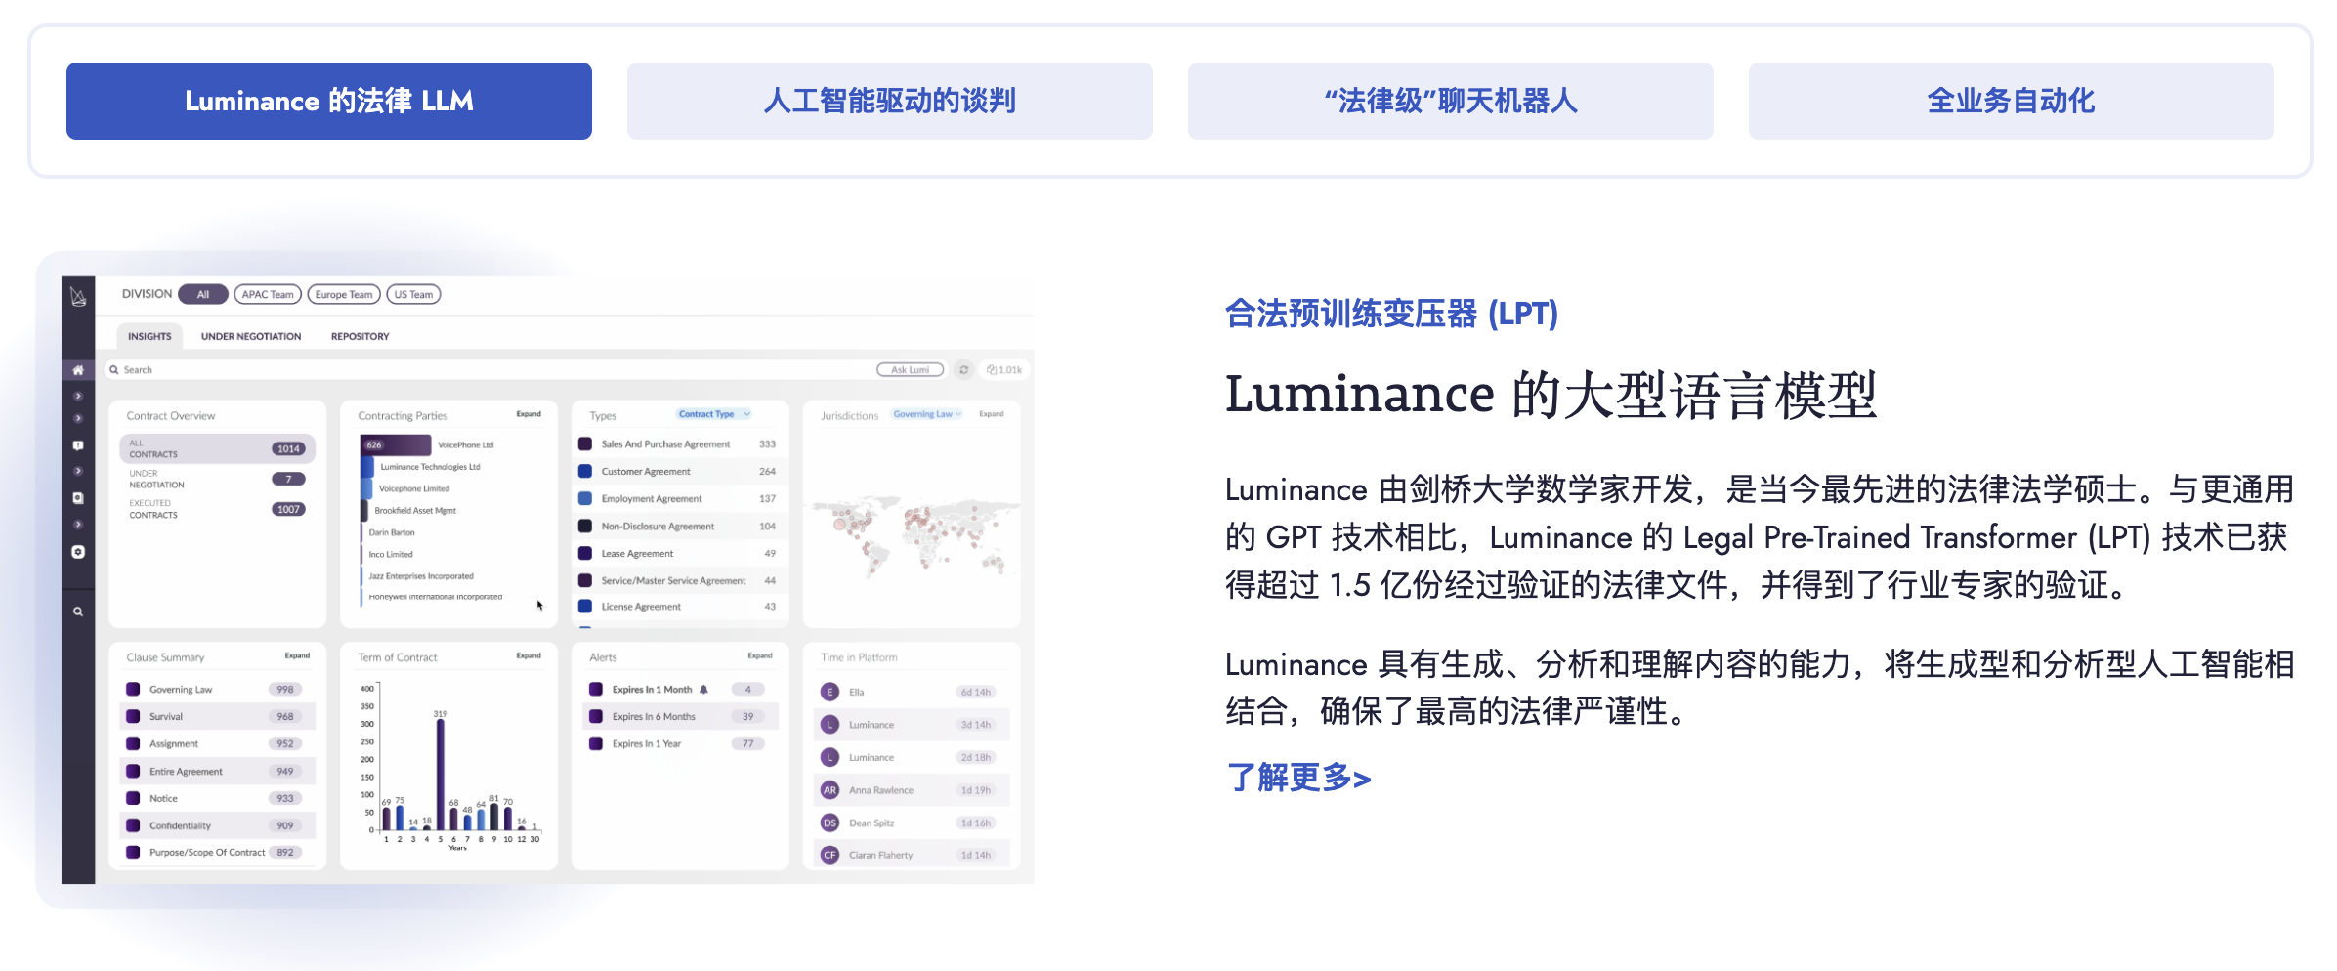Viewport: 2337px width, 971px height.
Task: Click the Sales And Purchase Agreement color swatch
Action: [x=585, y=443]
